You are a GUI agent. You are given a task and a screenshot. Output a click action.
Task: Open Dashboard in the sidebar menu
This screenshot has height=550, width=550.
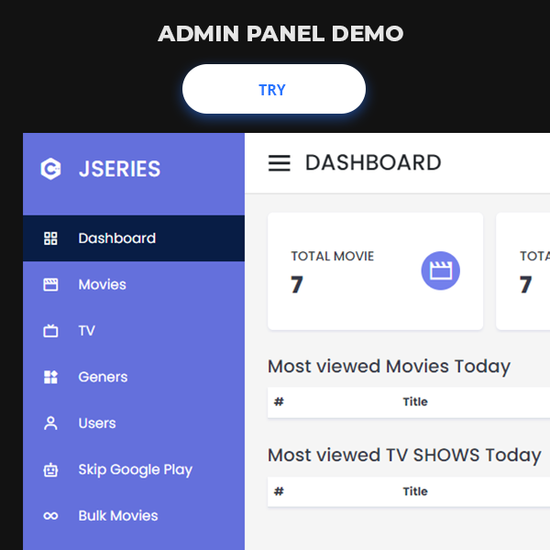[116, 238]
